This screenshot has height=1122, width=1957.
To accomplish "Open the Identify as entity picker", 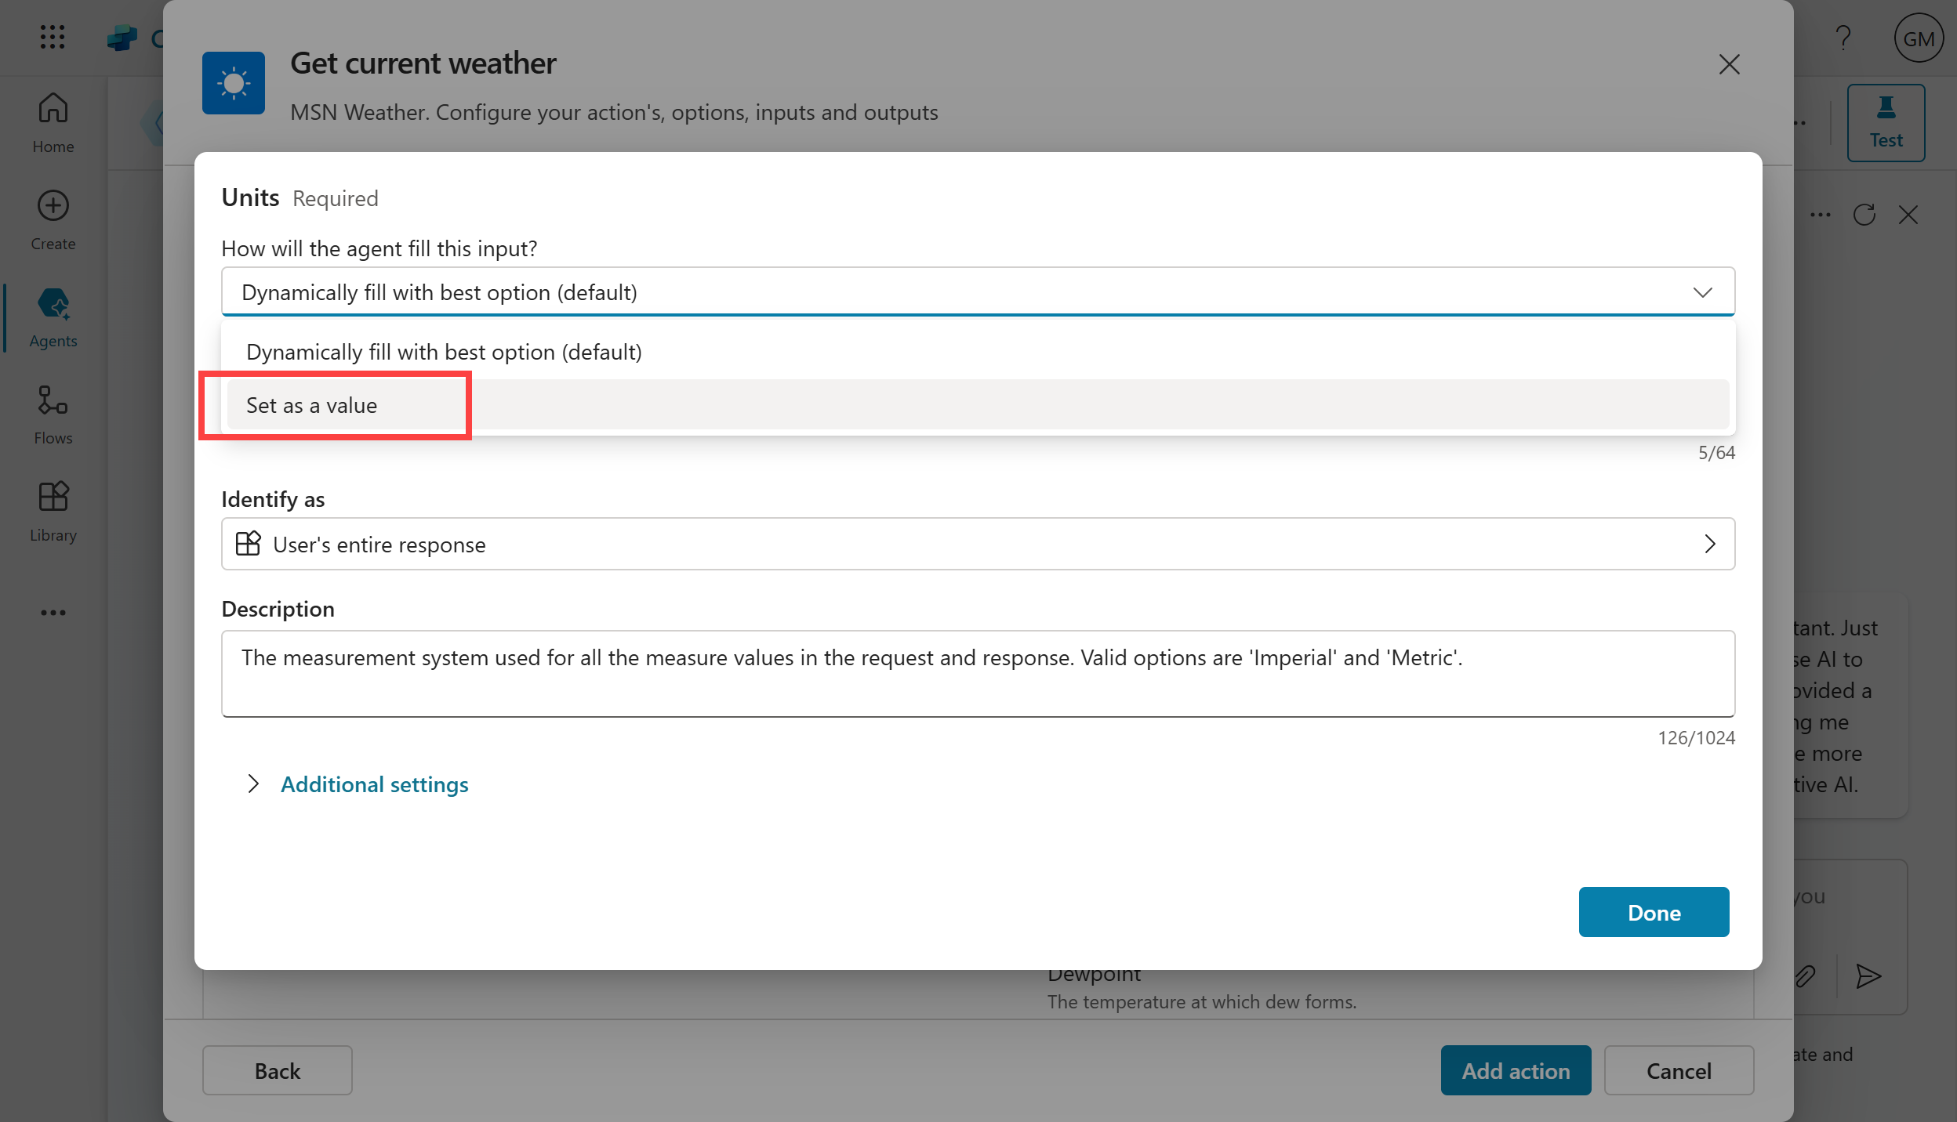I will [978, 544].
